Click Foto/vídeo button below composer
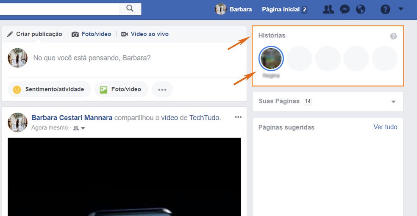This screenshot has height=216, width=417. pyautogui.click(x=121, y=89)
